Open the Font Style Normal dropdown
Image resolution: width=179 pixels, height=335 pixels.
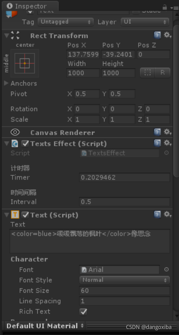click(125, 280)
